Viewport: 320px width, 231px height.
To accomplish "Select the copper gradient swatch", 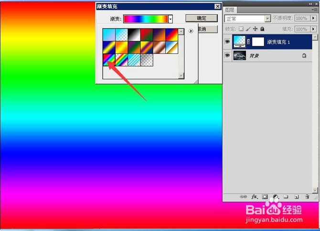I will pyautogui.click(x=159, y=47).
